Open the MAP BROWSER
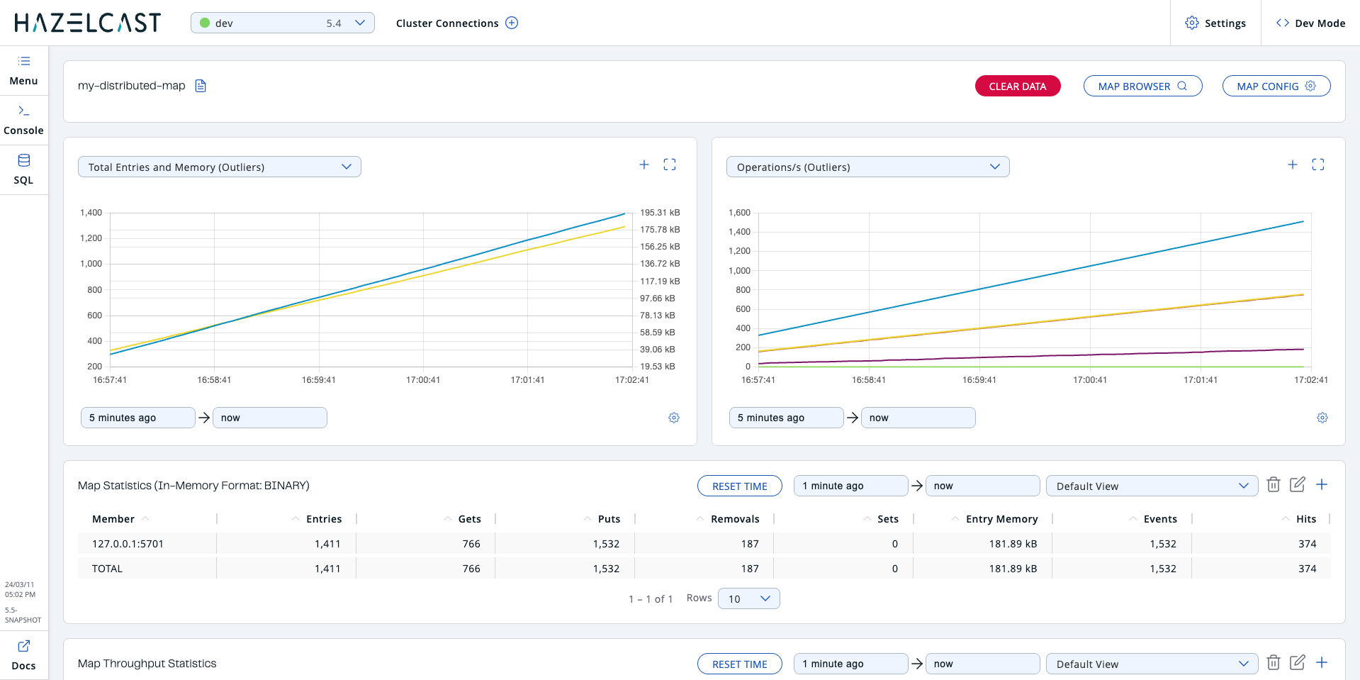 pyautogui.click(x=1142, y=86)
